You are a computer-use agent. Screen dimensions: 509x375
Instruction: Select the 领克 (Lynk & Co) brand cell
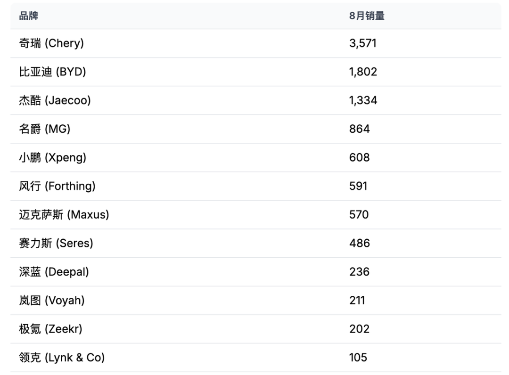click(x=62, y=358)
